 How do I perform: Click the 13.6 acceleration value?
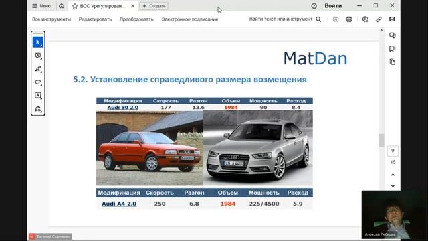(x=199, y=107)
